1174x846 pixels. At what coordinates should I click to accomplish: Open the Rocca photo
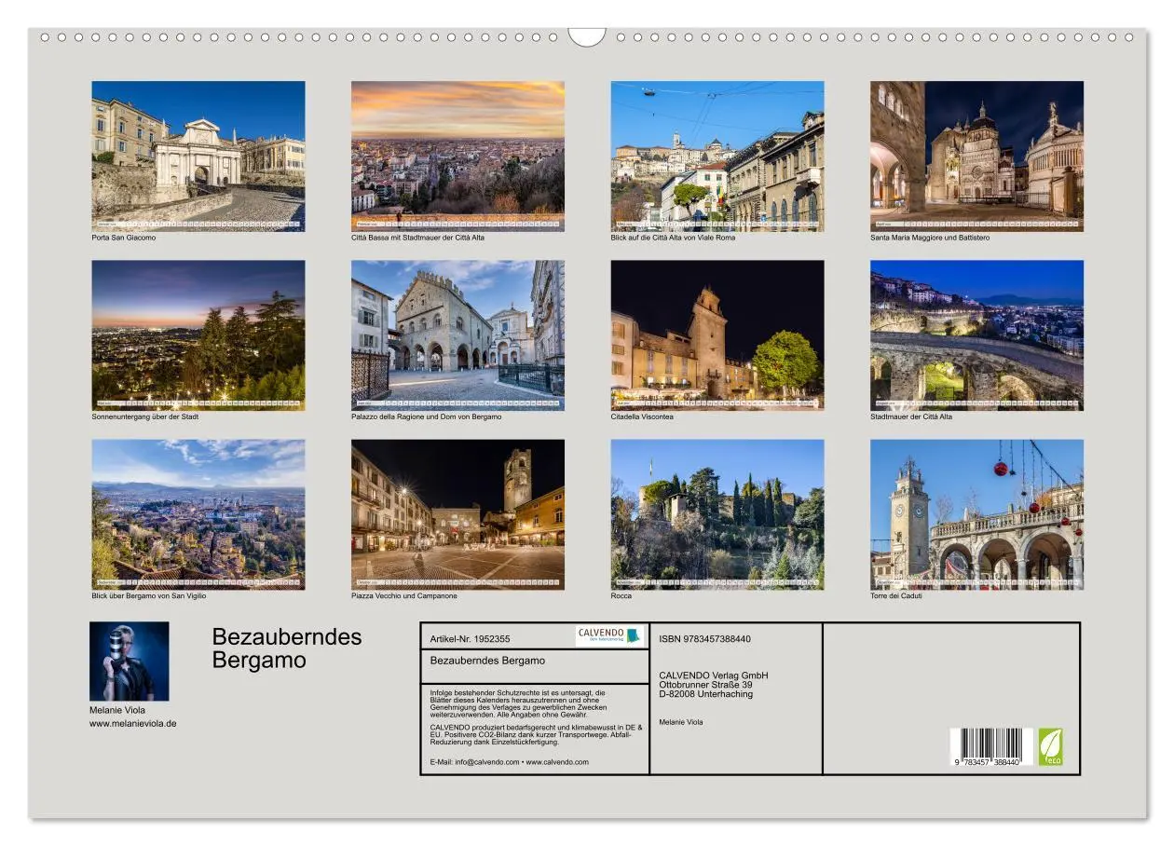pyautogui.click(x=718, y=512)
